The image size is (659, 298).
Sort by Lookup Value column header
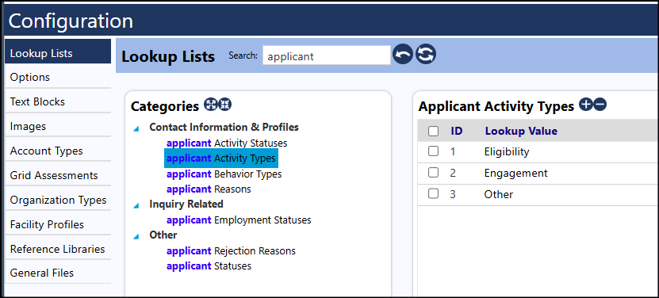point(521,131)
